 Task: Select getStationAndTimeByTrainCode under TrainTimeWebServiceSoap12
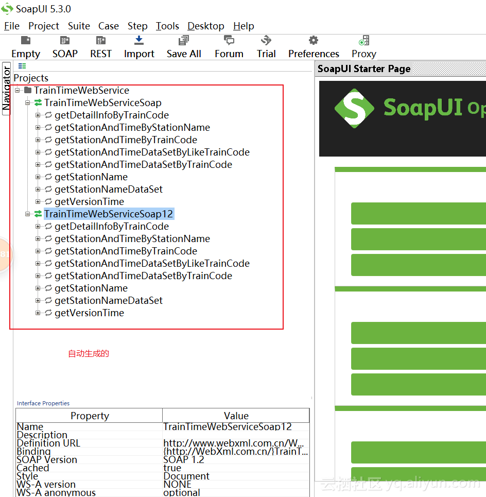click(x=126, y=251)
